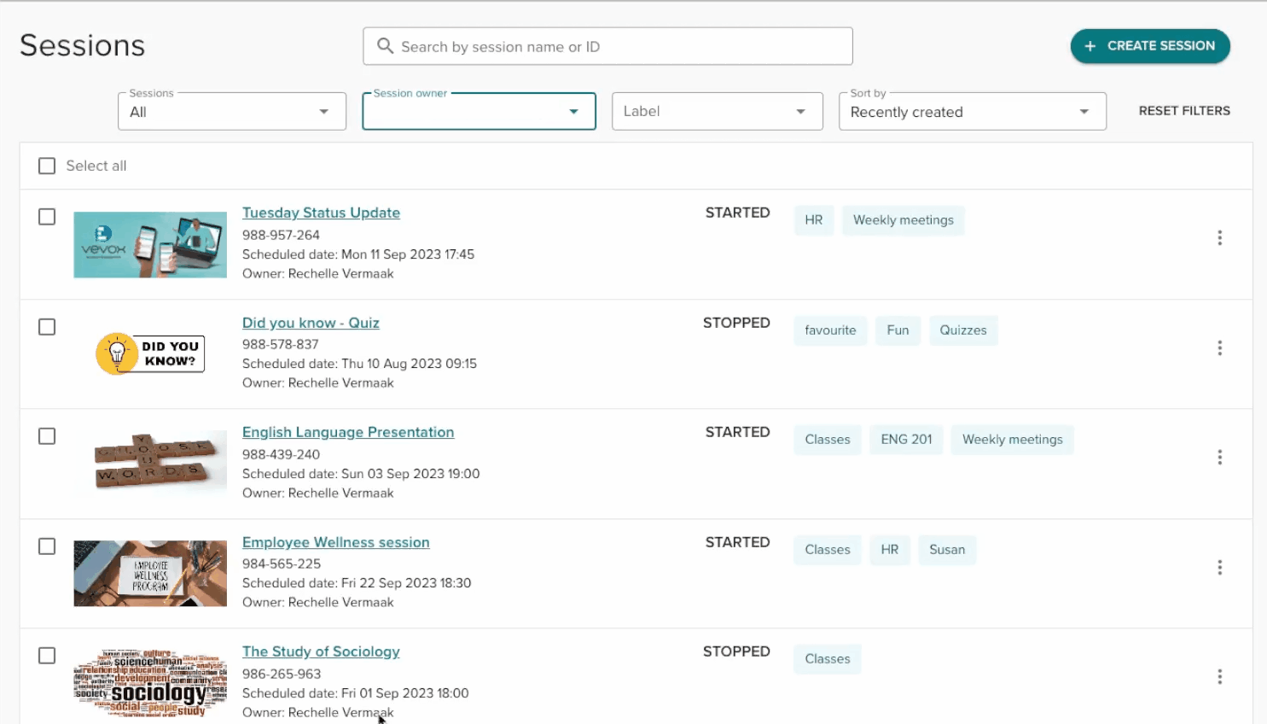1267x724 pixels.
Task: Click the Quizzes label tag
Action: pos(962,330)
